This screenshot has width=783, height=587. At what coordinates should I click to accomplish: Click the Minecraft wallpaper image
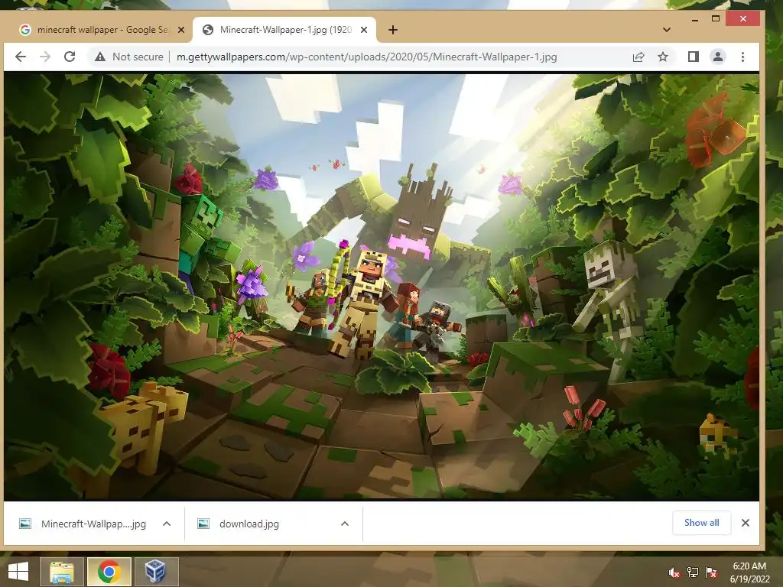click(x=382, y=287)
